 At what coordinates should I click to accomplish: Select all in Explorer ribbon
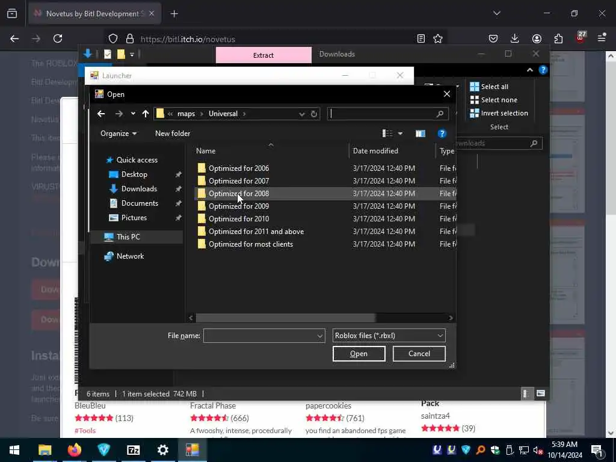point(489,87)
